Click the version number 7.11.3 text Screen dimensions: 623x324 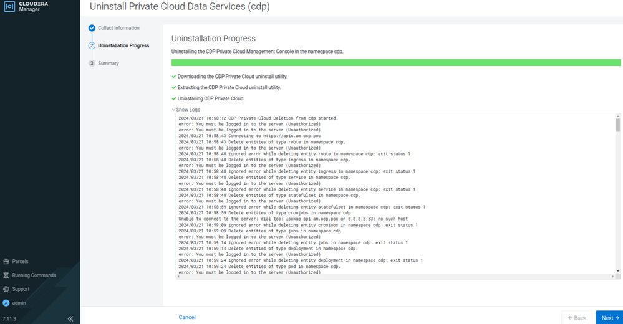click(x=9, y=318)
